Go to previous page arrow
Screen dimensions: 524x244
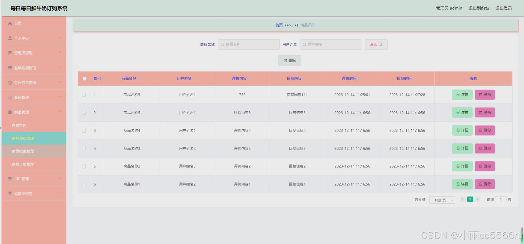(463, 199)
